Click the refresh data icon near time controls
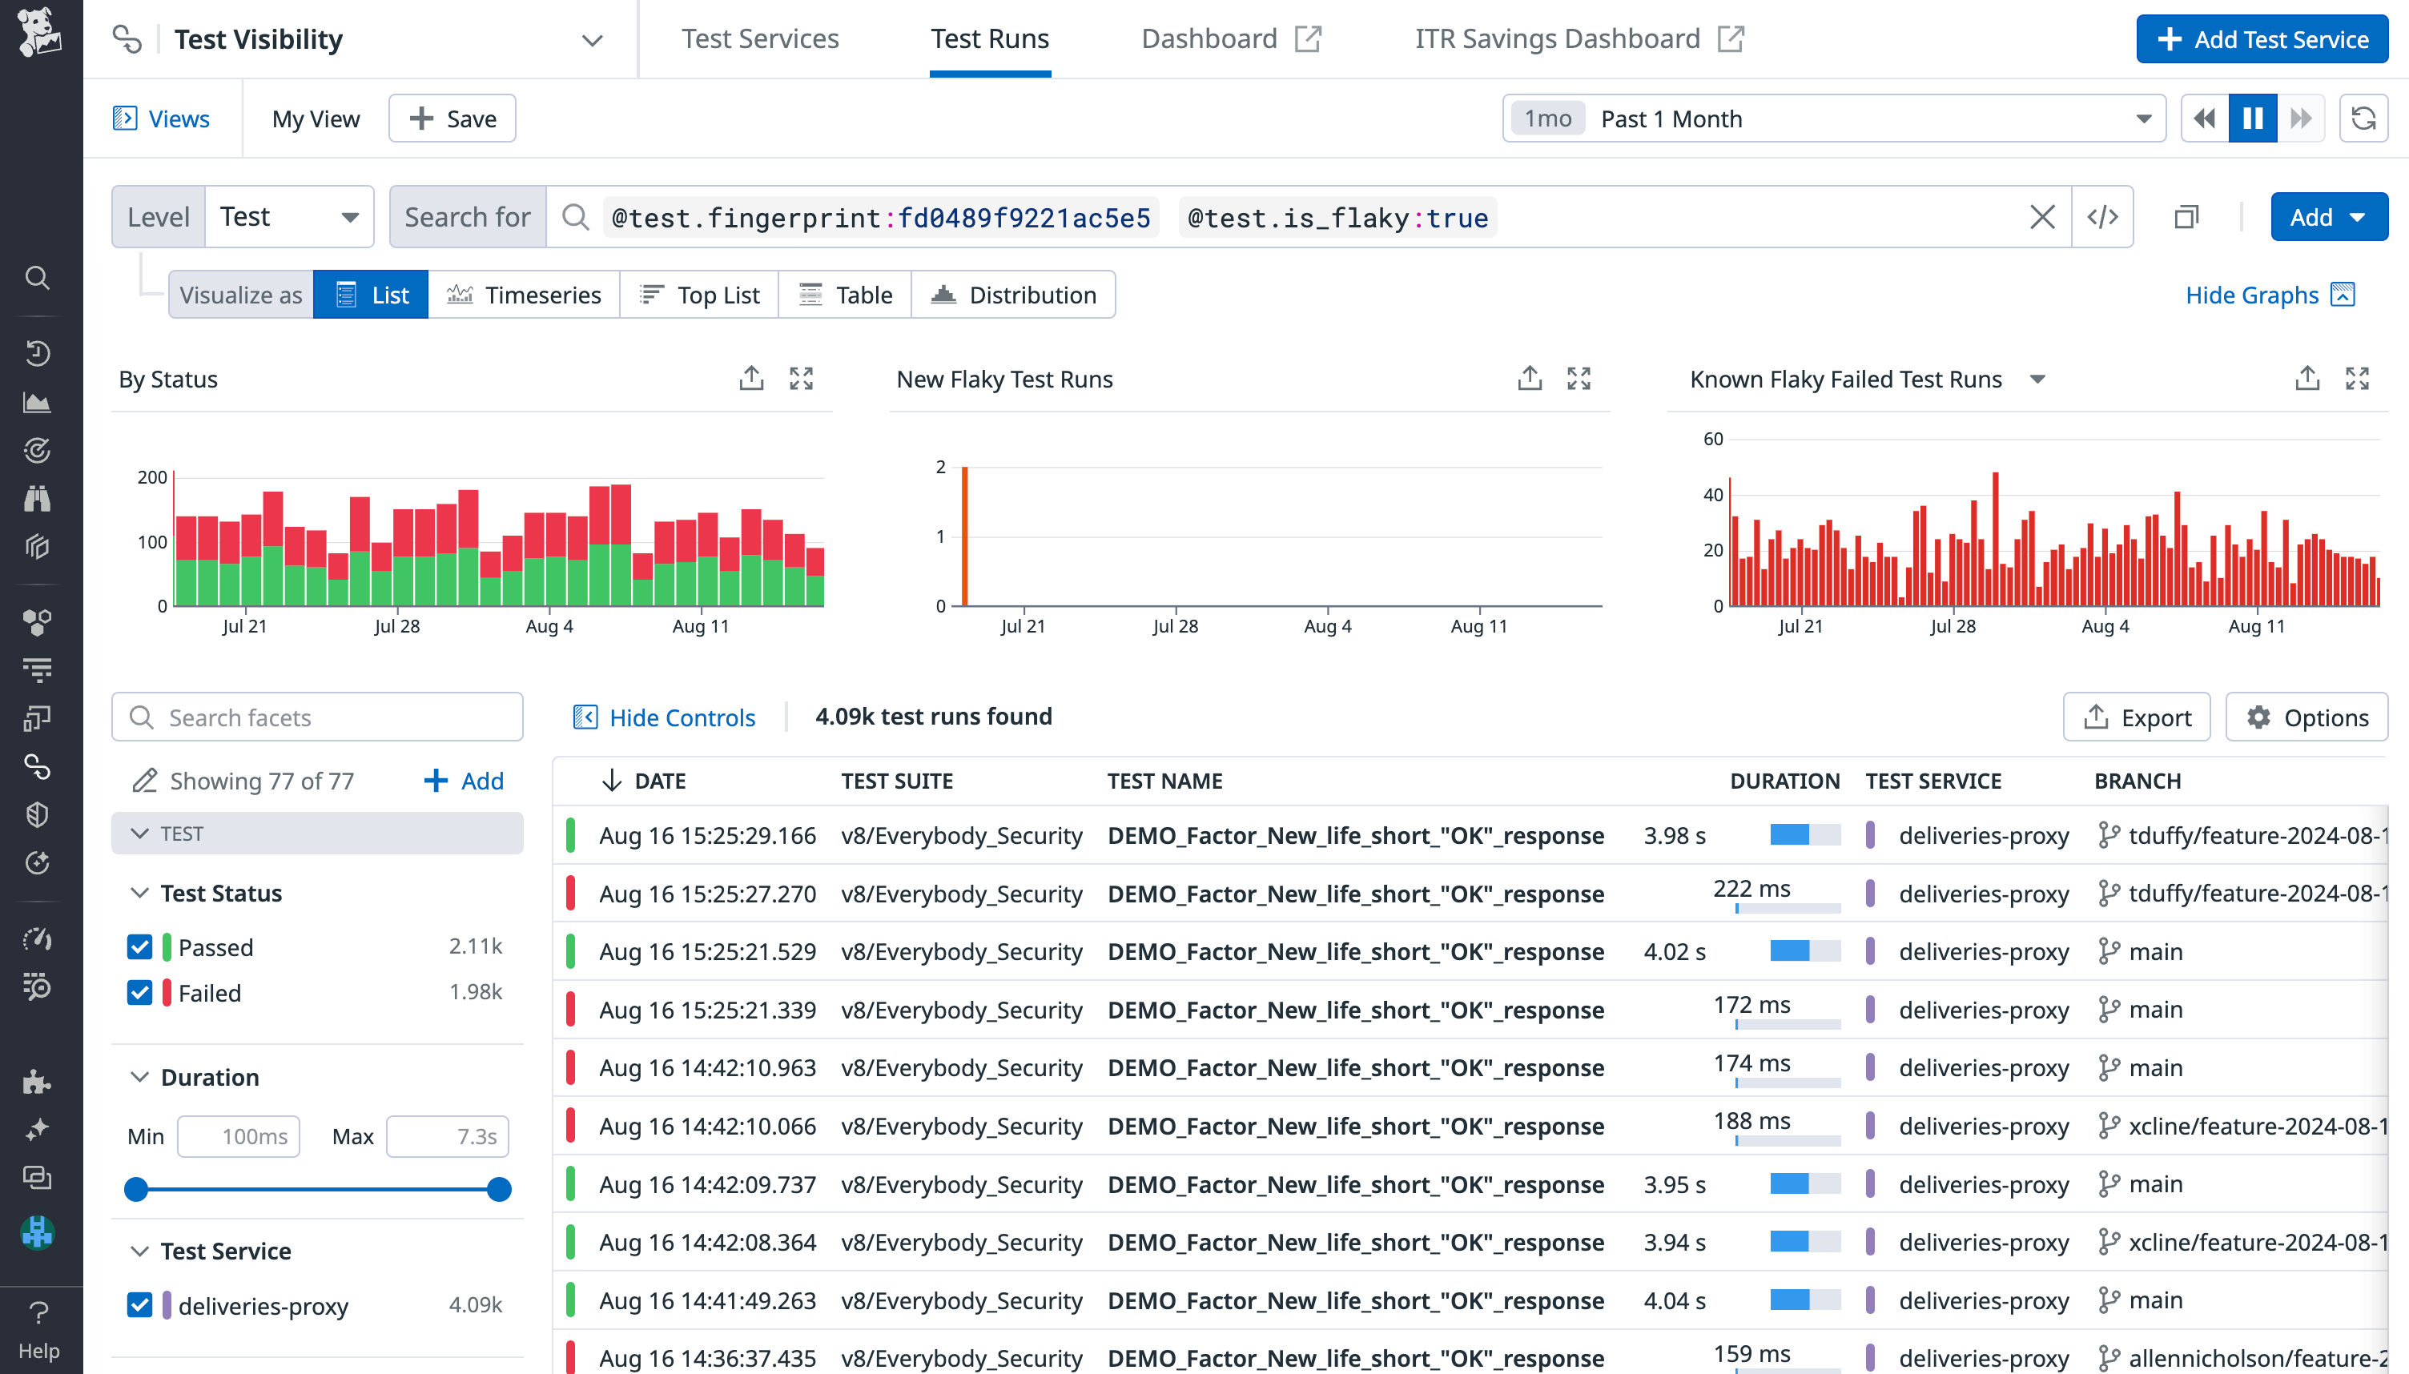Screen dimensions: 2409x1374 coord(2363,118)
